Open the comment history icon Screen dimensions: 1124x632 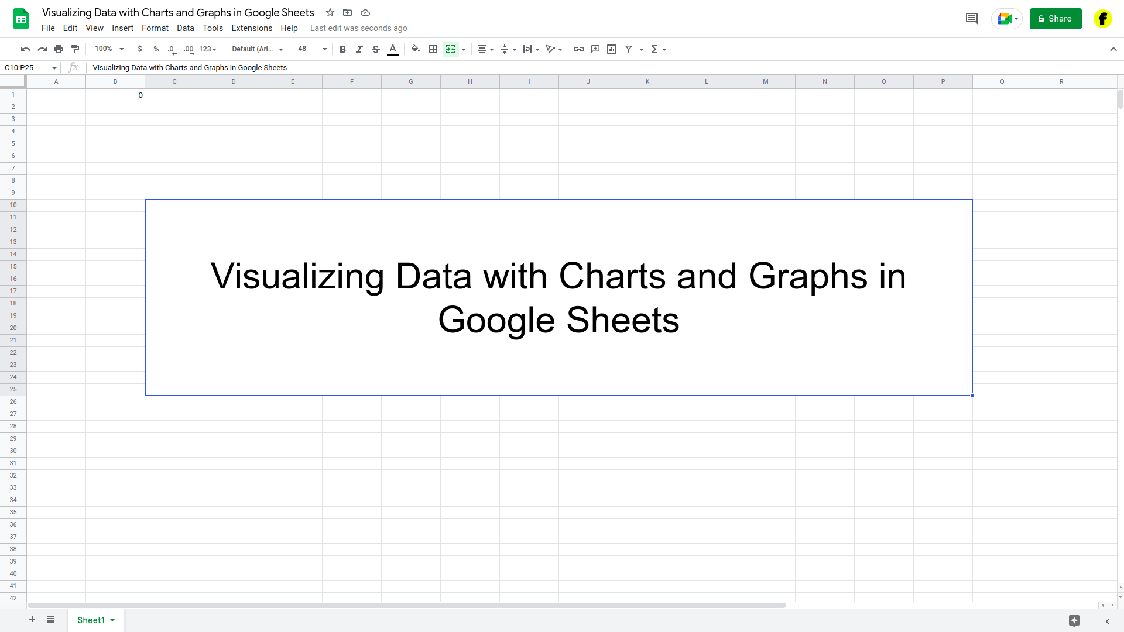(971, 19)
